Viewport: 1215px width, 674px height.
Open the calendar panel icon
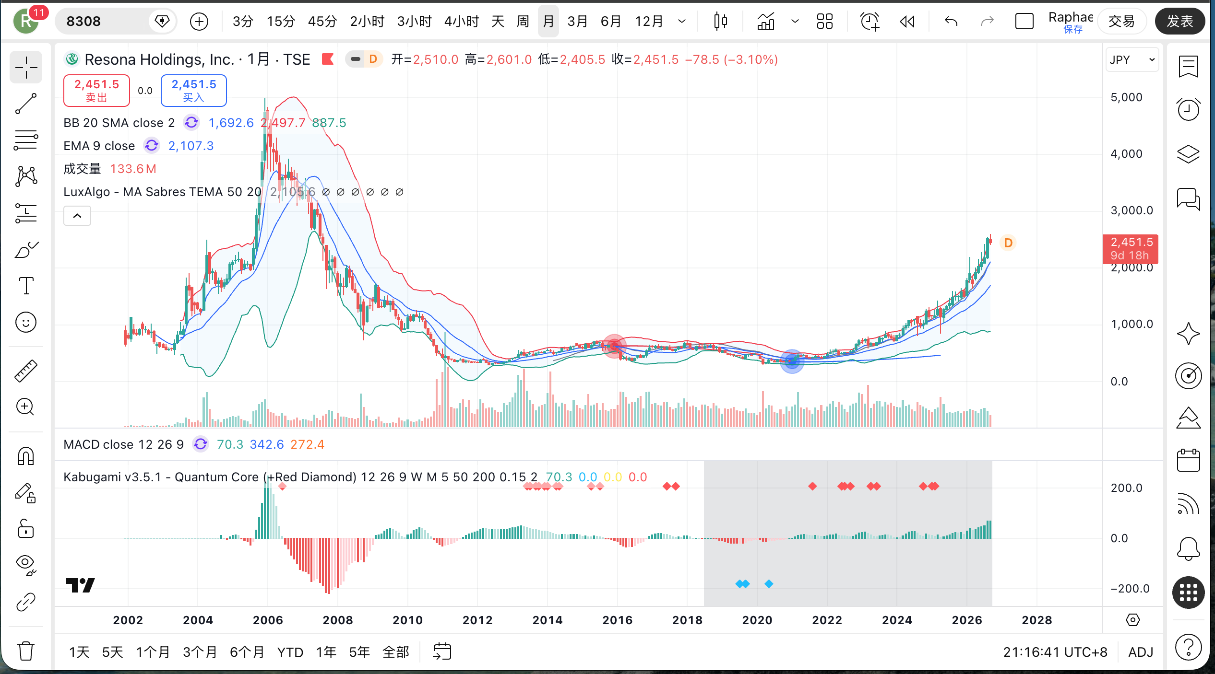(x=1188, y=460)
